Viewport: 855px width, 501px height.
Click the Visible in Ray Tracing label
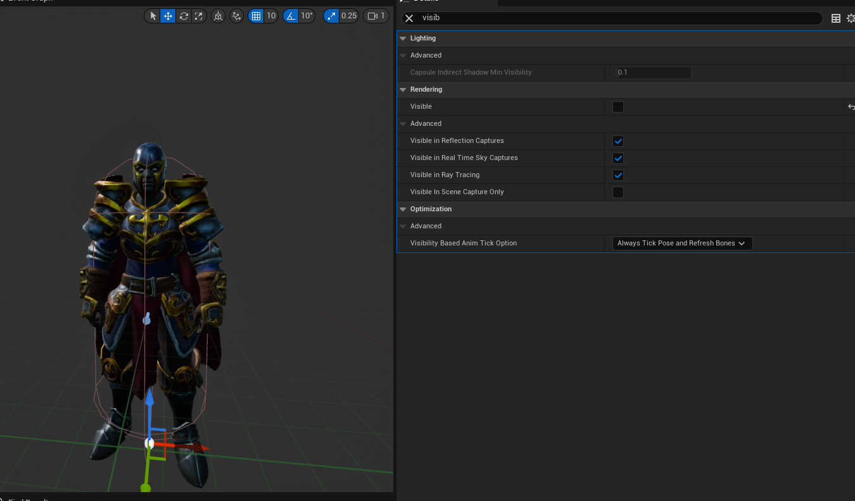[445, 175]
